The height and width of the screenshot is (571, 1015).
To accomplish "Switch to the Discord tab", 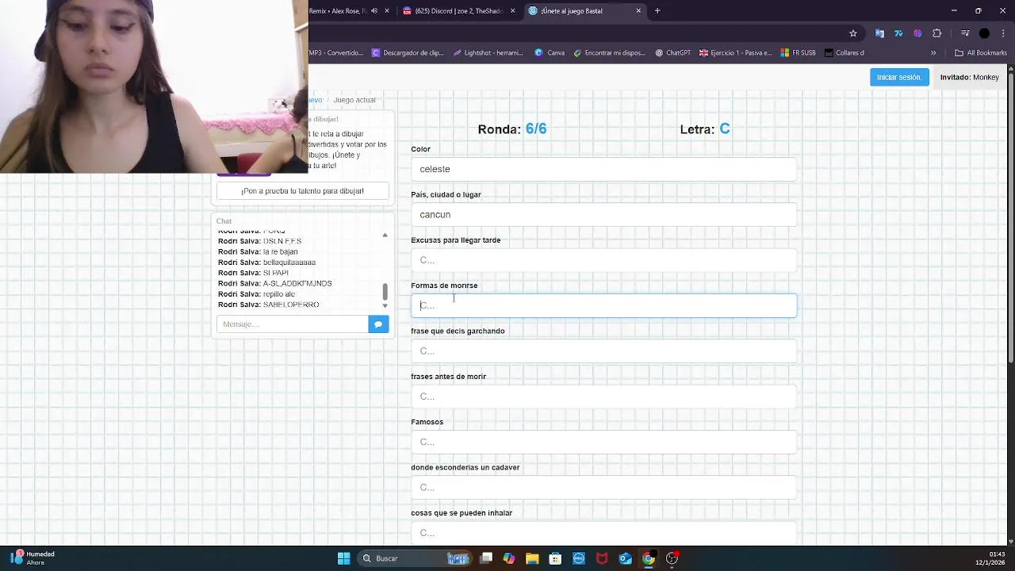I will (458, 11).
